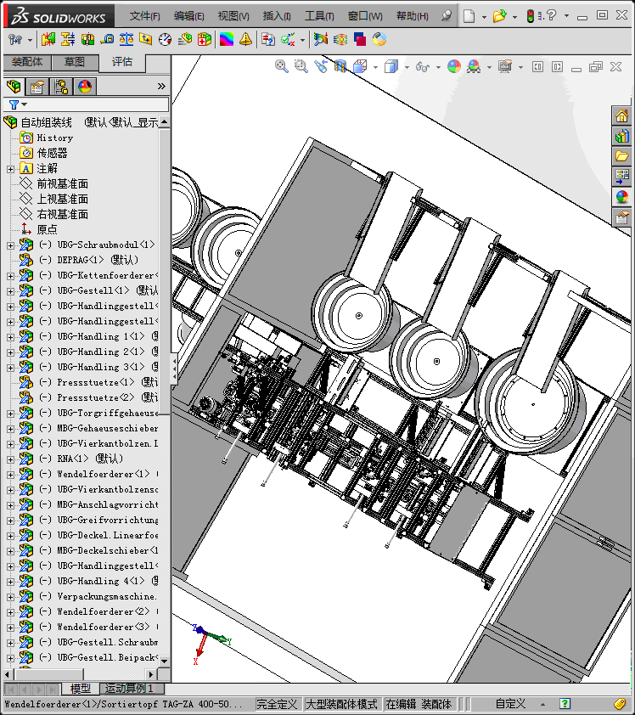Click the Section View icon
The height and width of the screenshot is (715, 635).
click(x=340, y=66)
